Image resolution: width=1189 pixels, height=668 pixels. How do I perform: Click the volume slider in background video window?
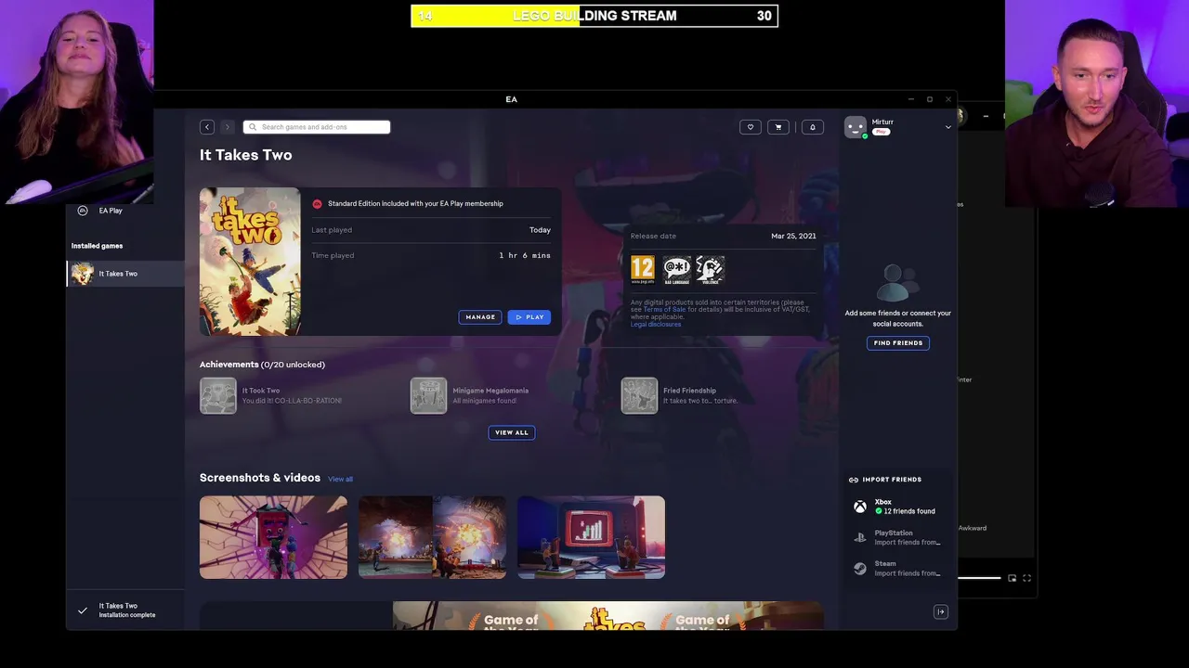[980, 578]
